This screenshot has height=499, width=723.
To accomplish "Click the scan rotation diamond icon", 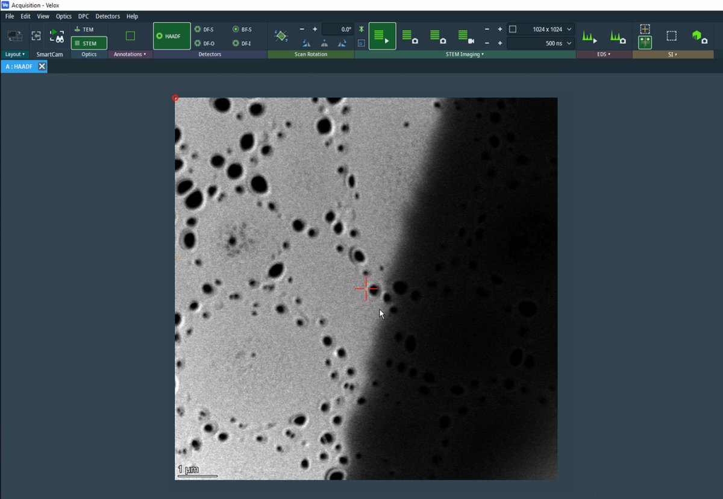I will [x=281, y=36].
